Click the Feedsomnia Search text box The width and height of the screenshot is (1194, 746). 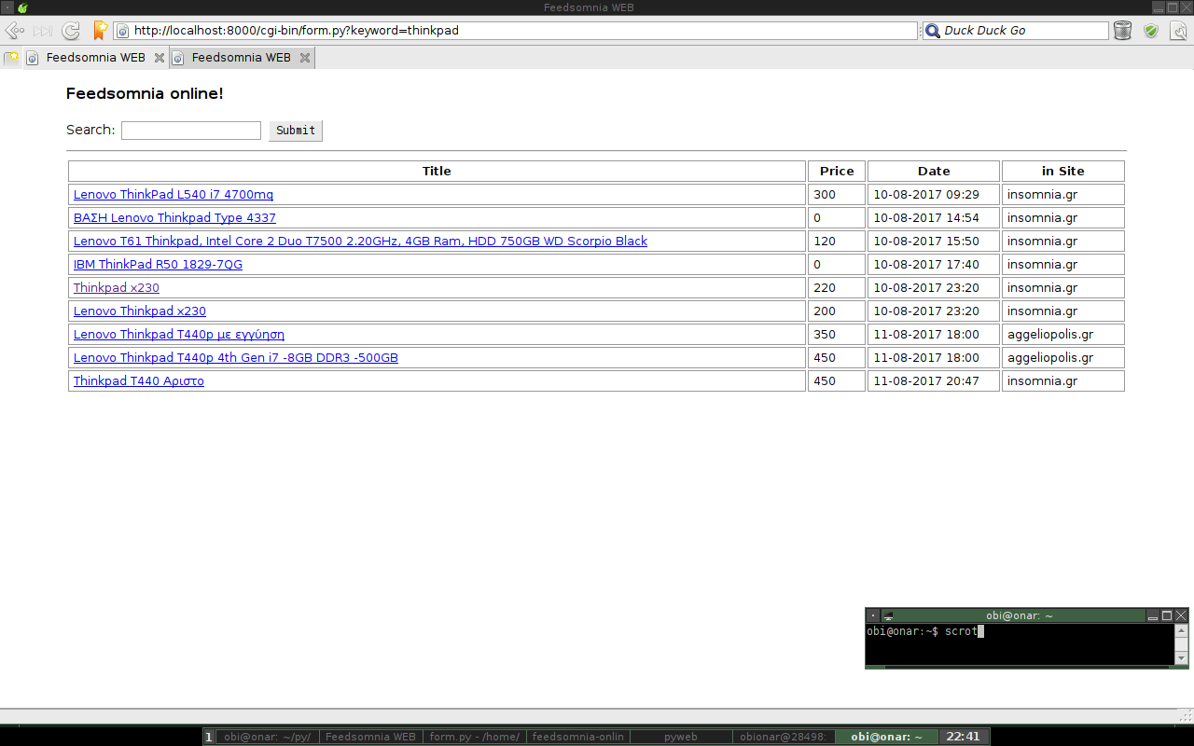coord(191,131)
